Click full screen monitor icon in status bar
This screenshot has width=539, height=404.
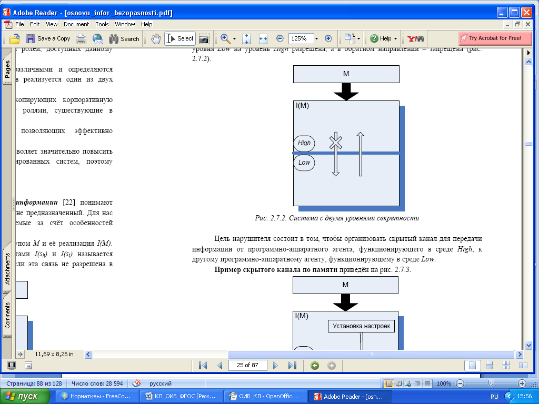(x=12, y=366)
